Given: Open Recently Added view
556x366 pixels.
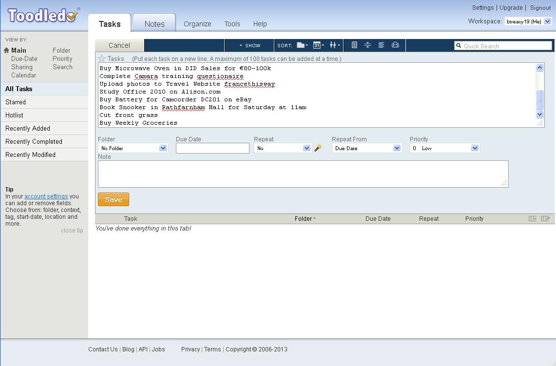Looking at the screenshot, I should pos(44,128).
